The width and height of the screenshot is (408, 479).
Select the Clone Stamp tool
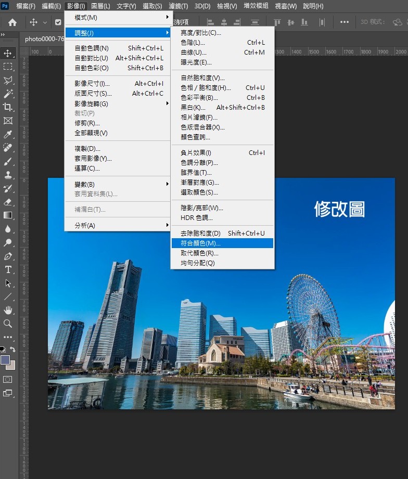[8, 175]
